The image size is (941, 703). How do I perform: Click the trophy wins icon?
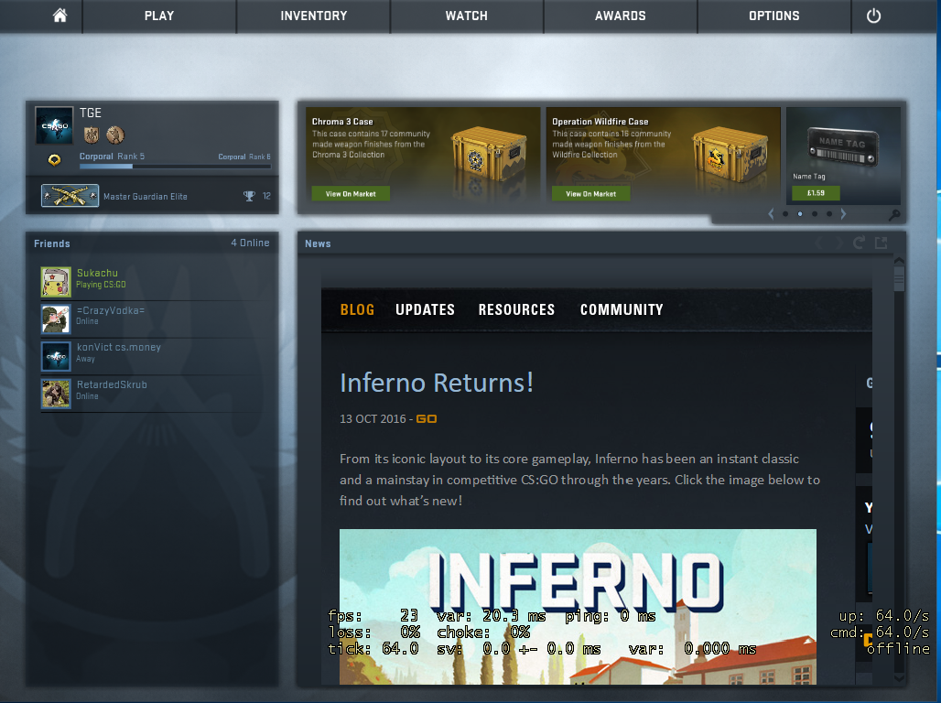(249, 196)
